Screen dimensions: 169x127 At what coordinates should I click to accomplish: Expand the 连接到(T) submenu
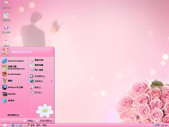coord(41,81)
